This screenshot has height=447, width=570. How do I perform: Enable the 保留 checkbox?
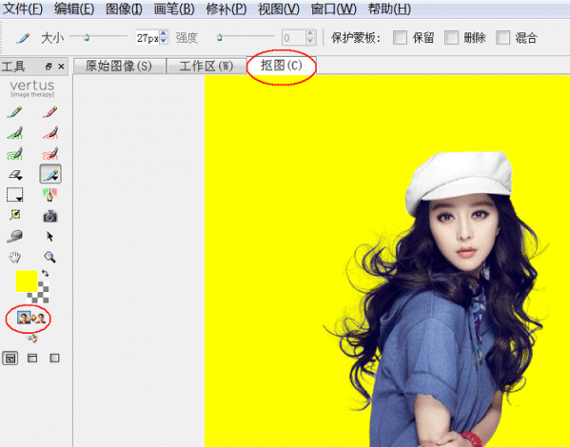[x=400, y=37]
